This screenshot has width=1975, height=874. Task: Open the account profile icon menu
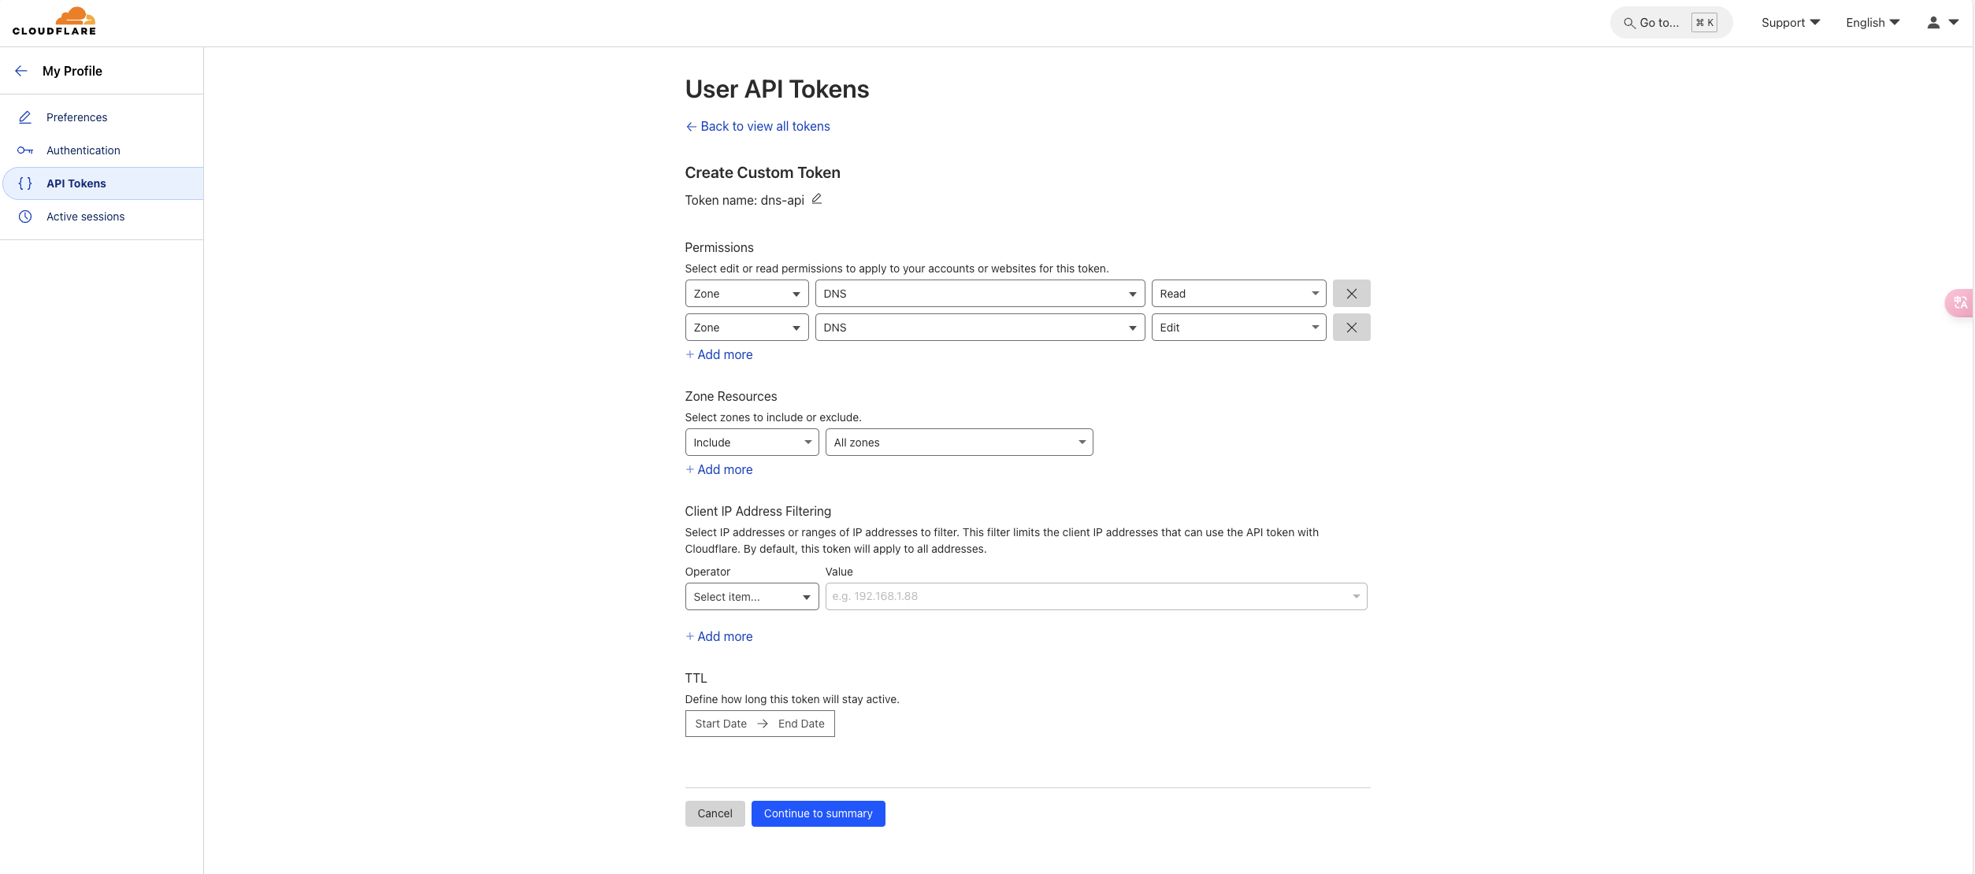1932,22
